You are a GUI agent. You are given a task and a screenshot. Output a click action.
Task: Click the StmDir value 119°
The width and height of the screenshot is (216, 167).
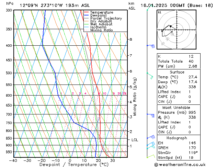(x=193, y=153)
